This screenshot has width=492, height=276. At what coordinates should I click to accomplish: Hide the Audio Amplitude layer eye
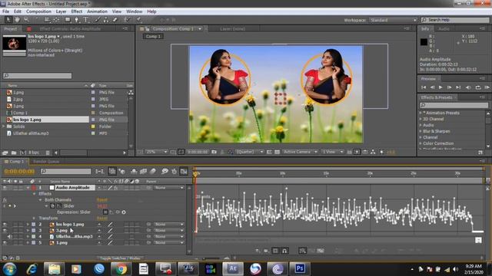click(x=5, y=187)
